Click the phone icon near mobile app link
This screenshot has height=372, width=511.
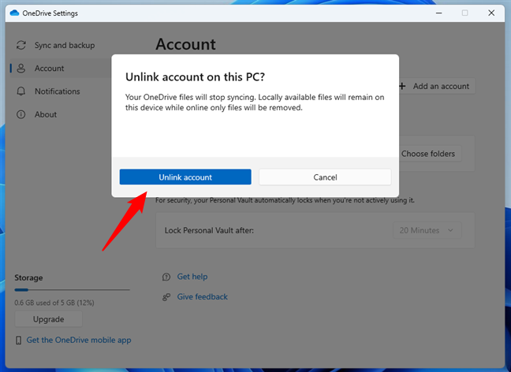pos(19,340)
